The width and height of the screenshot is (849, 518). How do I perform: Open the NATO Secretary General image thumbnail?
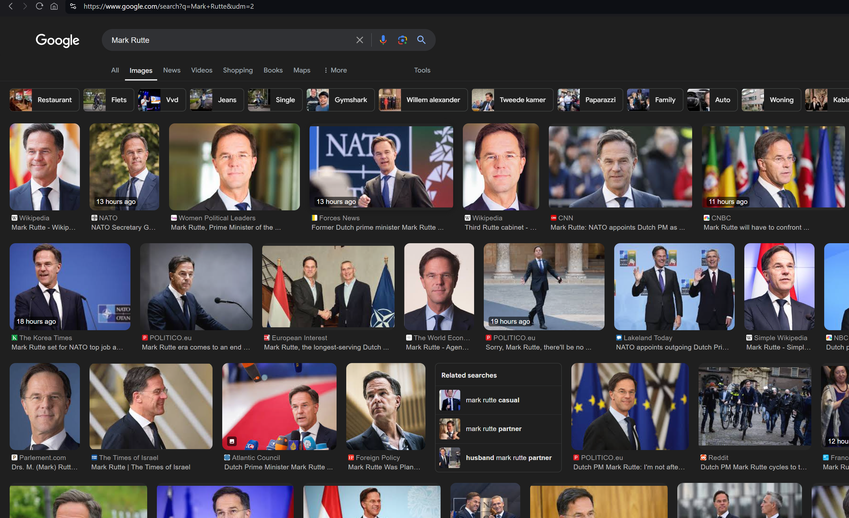click(x=124, y=167)
